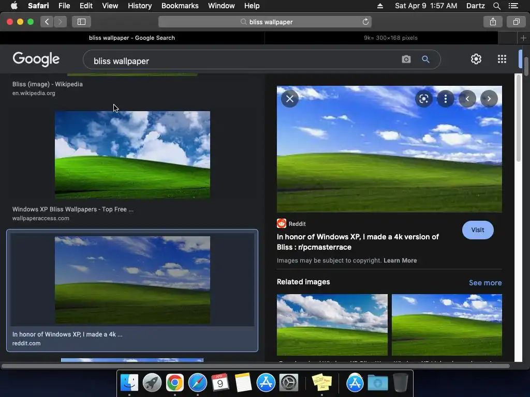Reload the page with the refresh icon
Image resolution: width=530 pixels, height=397 pixels.
pyautogui.click(x=365, y=22)
